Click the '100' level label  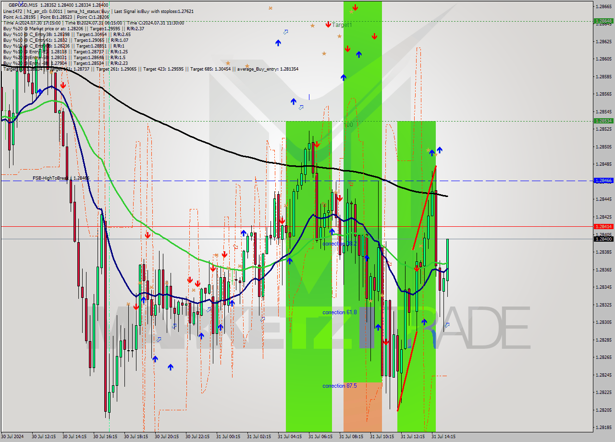348,124
